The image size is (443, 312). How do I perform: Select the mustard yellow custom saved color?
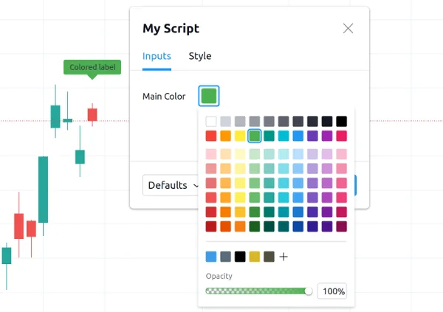coord(255,257)
